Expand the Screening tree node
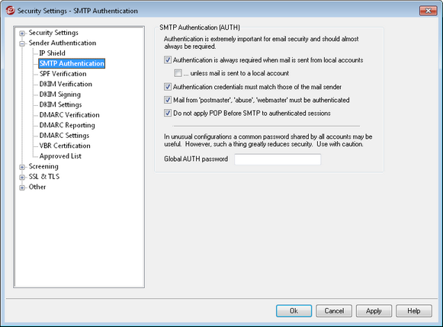Screen dimensions: 443x327 [x=22, y=167]
